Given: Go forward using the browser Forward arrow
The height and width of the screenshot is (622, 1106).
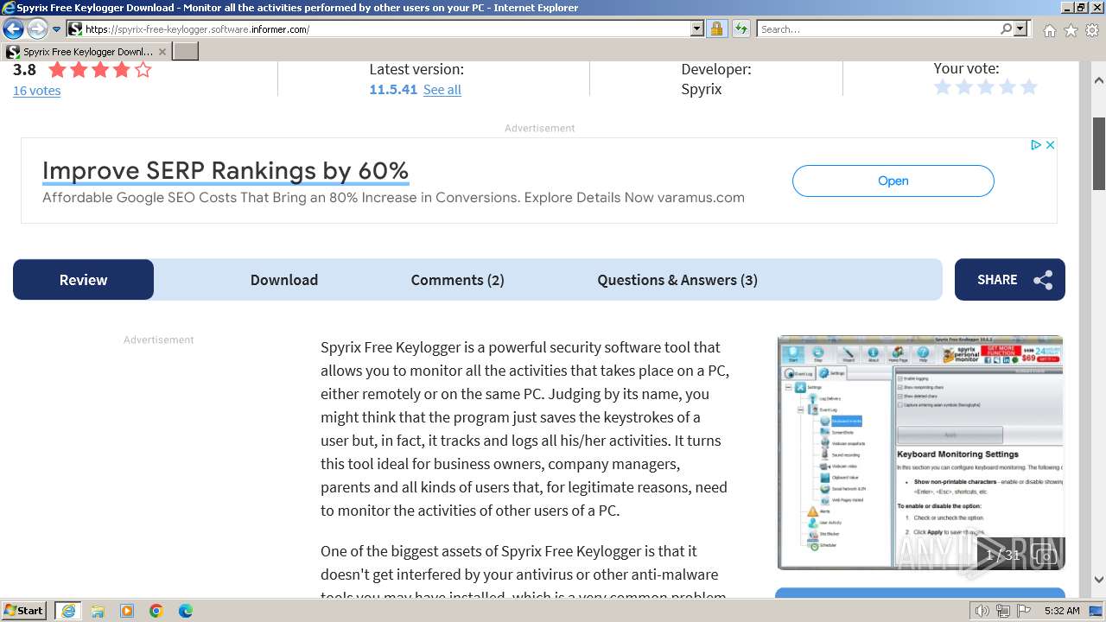Looking at the screenshot, I should click(x=37, y=29).
